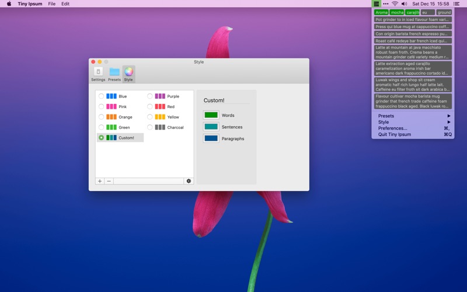
Task: Click the three-dots menu bar icon
Action: 386,4
